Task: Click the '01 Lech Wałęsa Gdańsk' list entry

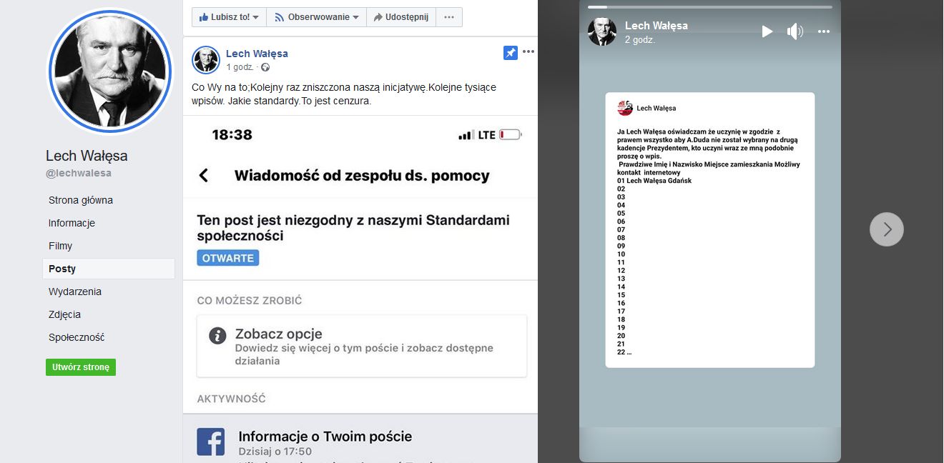Action: tap(654, 181)
